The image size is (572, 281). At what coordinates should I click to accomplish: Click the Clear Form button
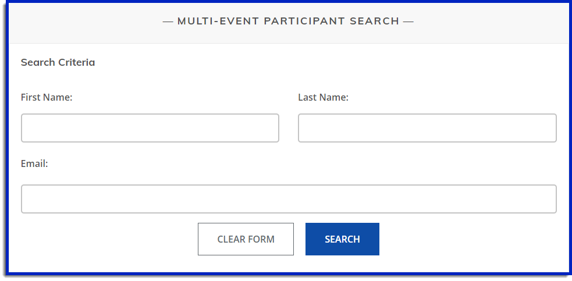(x=246, y=239)
